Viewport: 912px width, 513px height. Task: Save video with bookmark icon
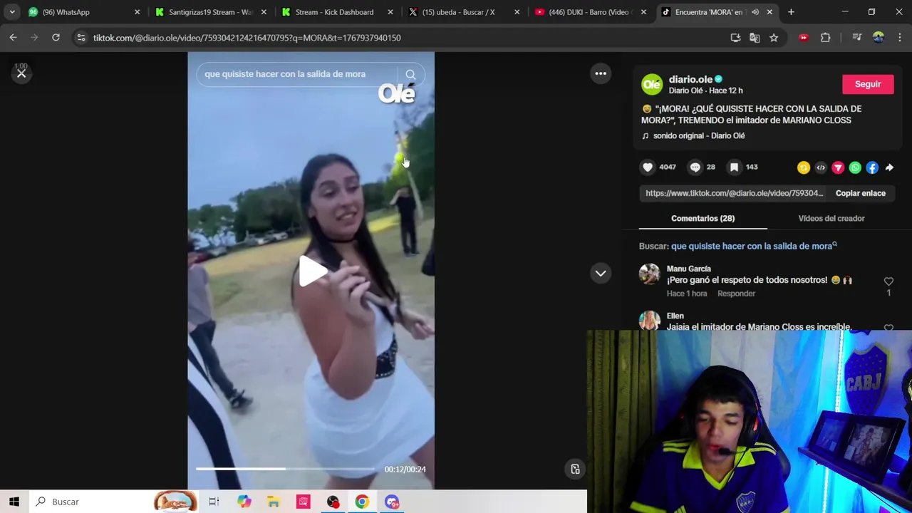click(x=734, y=167)
